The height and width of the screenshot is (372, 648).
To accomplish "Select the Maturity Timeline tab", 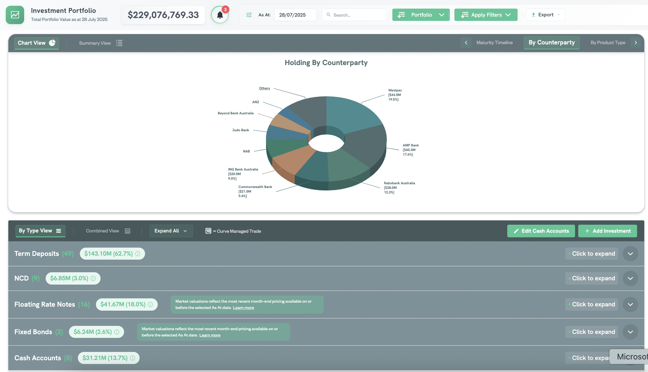I will (495, 43).
